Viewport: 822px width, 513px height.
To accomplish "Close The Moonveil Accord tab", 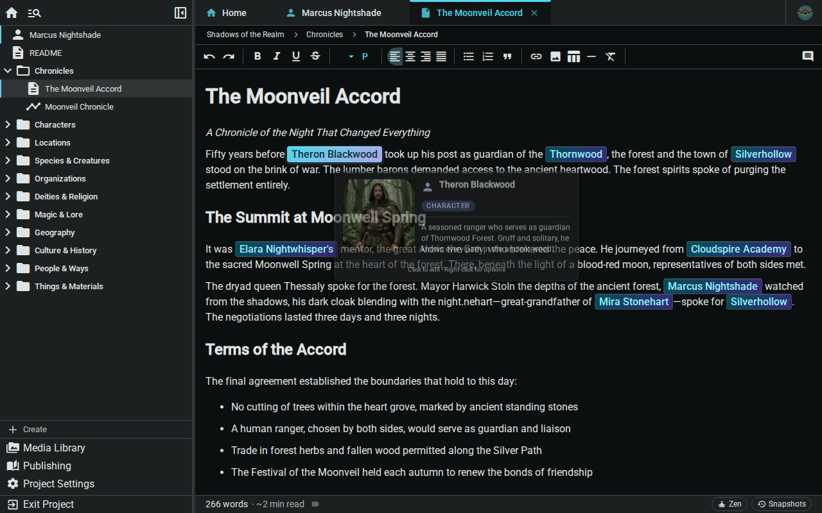I will 534,13.
